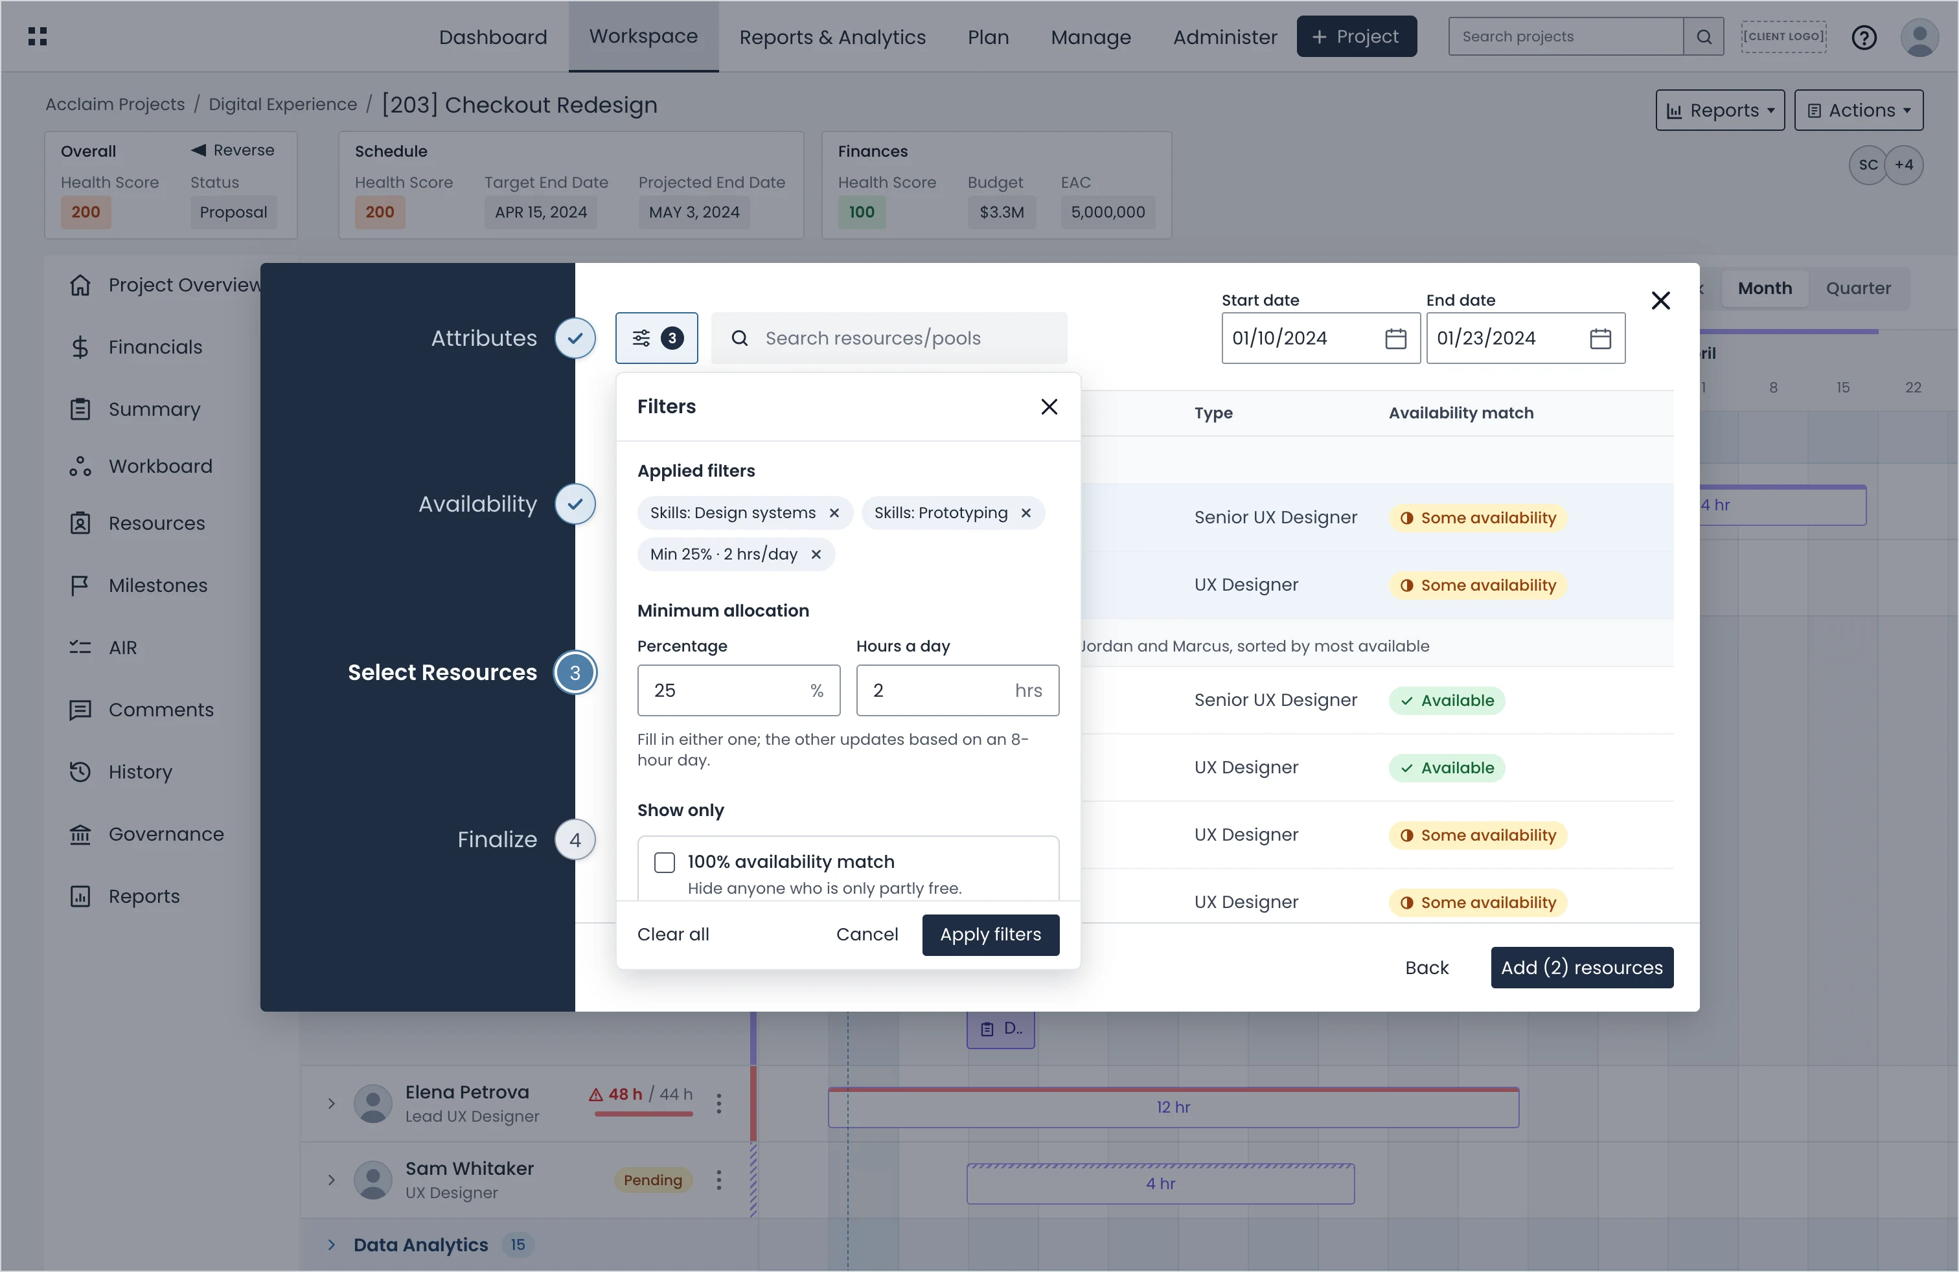Remove the Skills: Design systems filter chip
Viewport: 1959px width, 1272px height.
(x=834, y=514)
